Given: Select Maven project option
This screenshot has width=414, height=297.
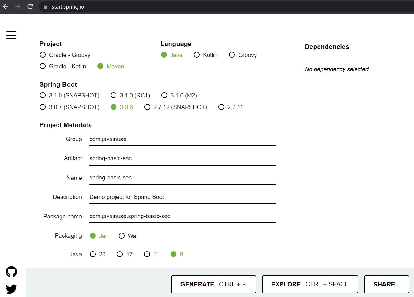Looking at the screenshot, I should click(x=111, y=66).
